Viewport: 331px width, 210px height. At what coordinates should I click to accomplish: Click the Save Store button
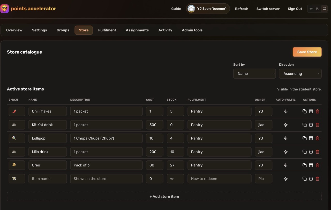(307, 52)
